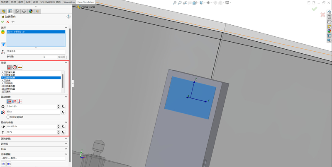The width and height of the screenshot is (332, 167).
Task: Open View Settings monitor icon
Action: pos(227,3)
